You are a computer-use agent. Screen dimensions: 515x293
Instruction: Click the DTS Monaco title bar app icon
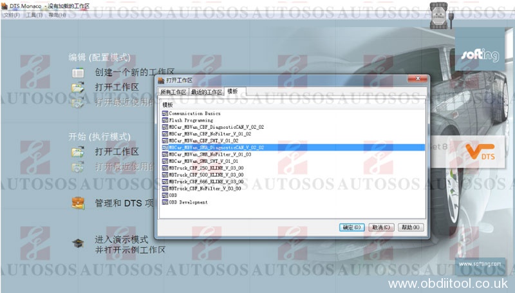(5, 6)
